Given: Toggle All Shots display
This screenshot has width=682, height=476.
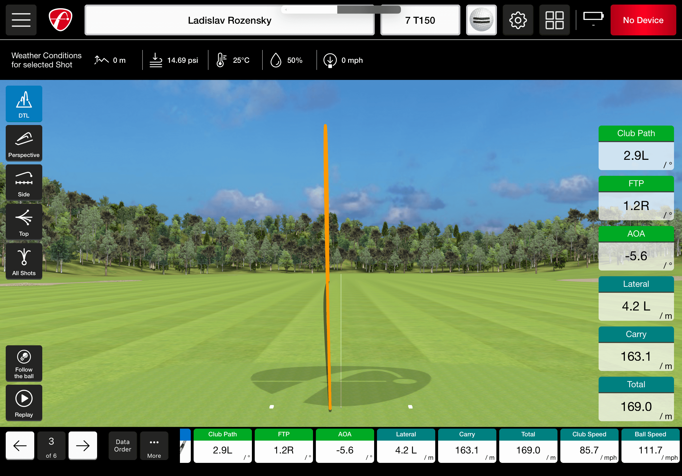Looking at the screenshot, I should coord(24,261).
